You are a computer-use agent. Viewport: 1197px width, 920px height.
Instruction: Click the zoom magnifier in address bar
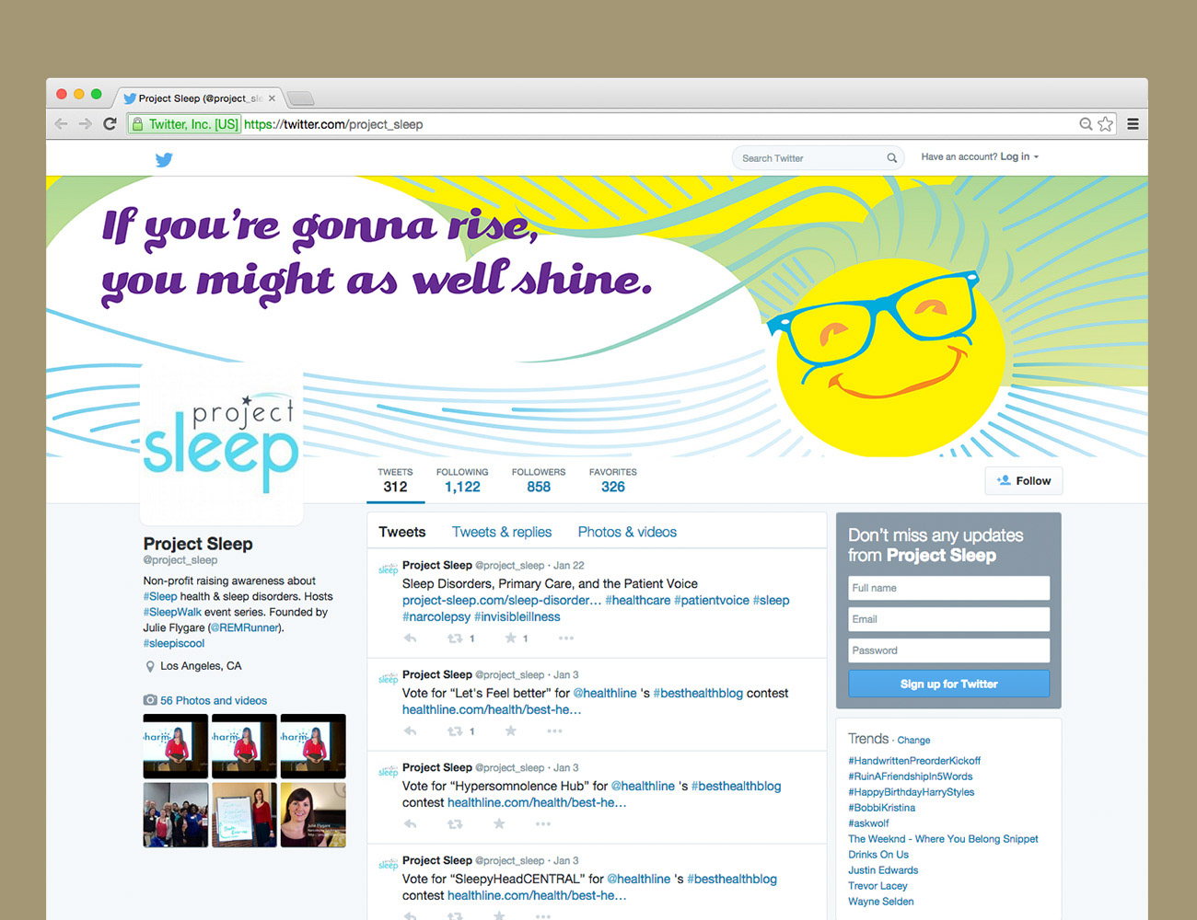[1087, 124]
